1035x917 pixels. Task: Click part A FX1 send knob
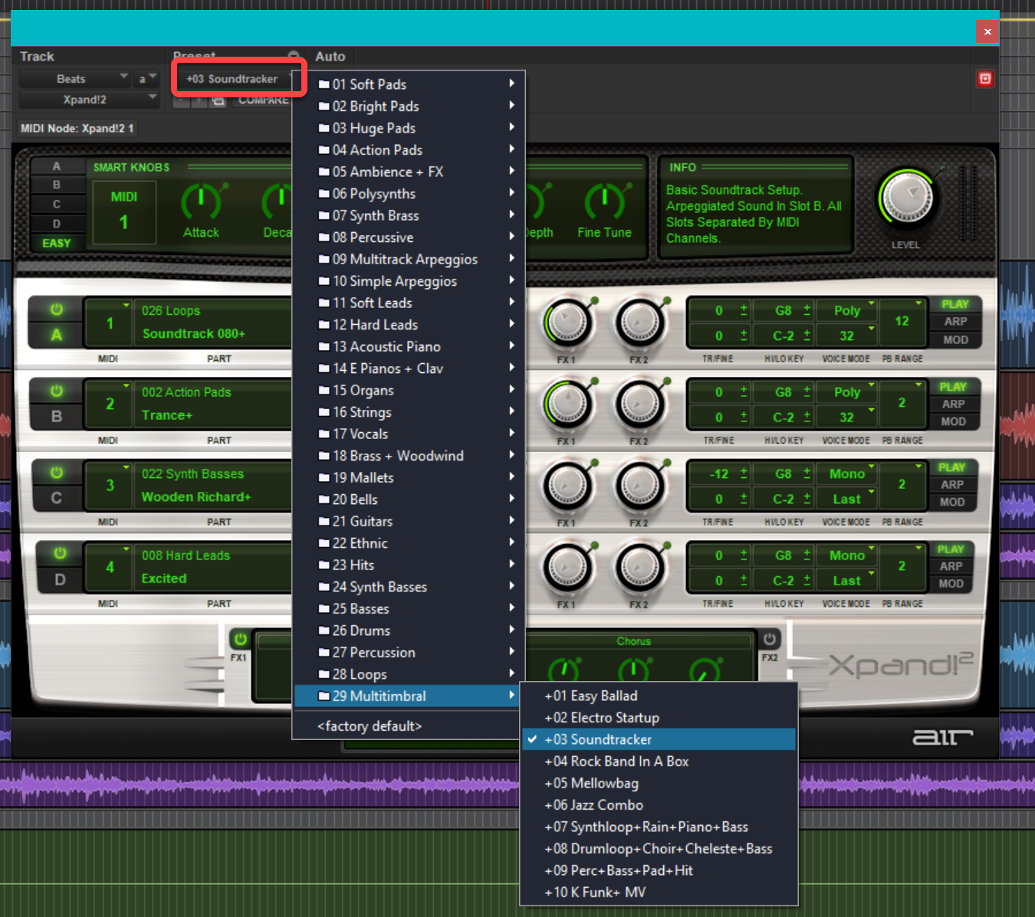(x=567, y=323)
